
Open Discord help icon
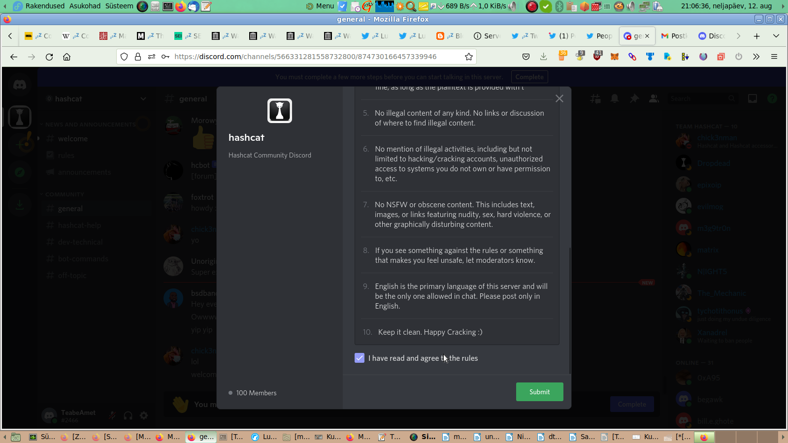[x=772, y=98]
